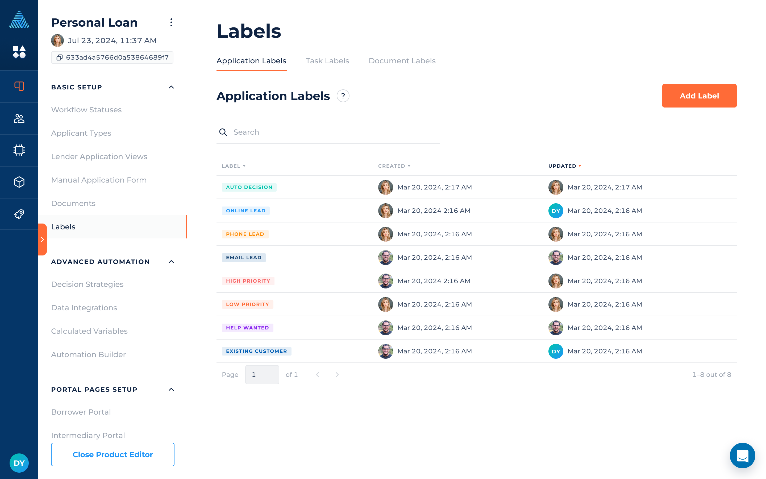The width and height of the screenshot is (766, 479).
Task: Click the rocket icon in left rail
Action: tap(19, 214)
